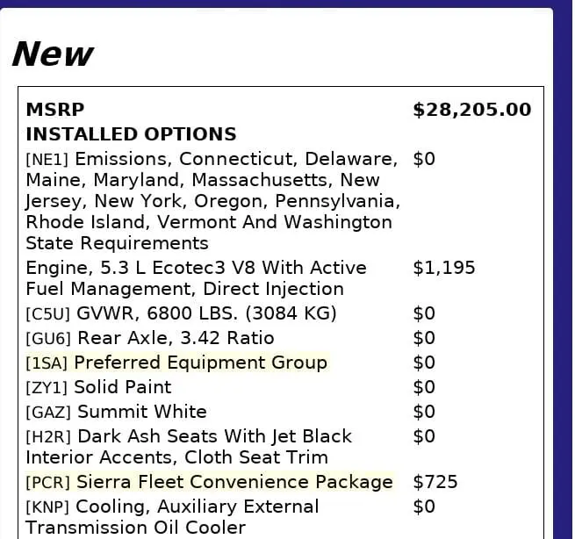Click the Solid Paint option

pos(122,387)
